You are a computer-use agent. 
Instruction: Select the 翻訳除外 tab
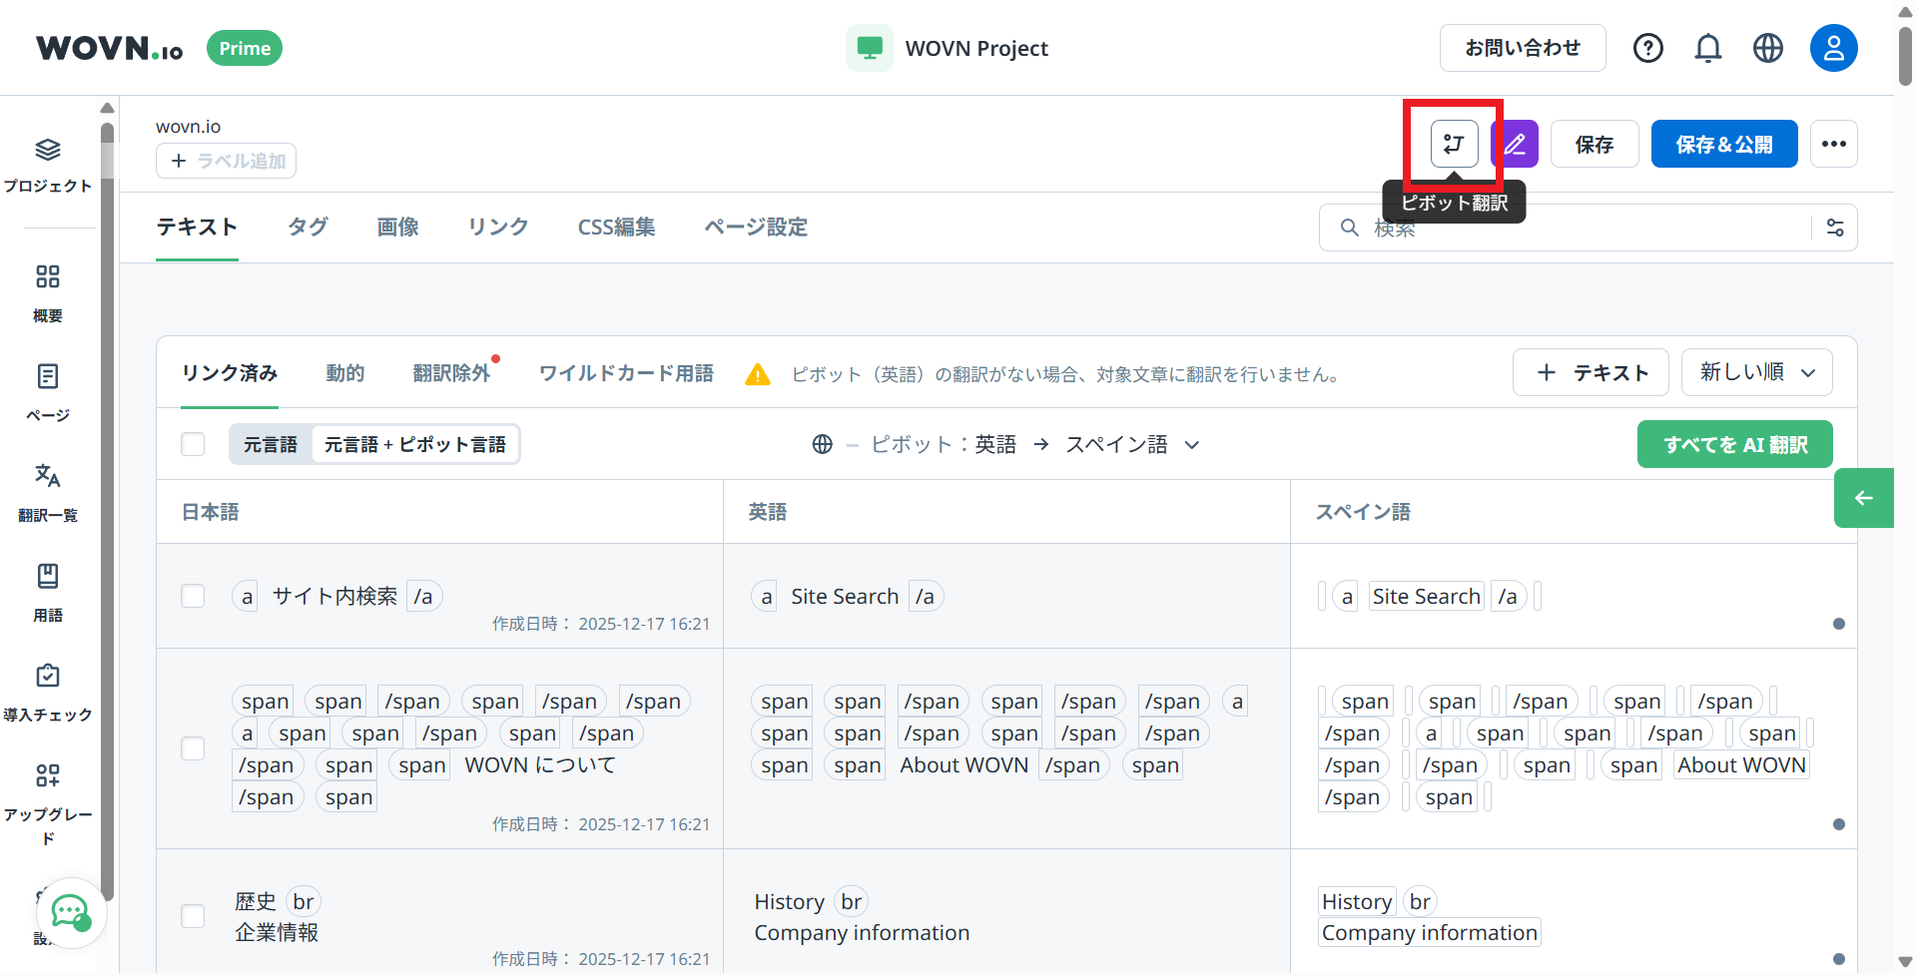[x=451, y=373]
